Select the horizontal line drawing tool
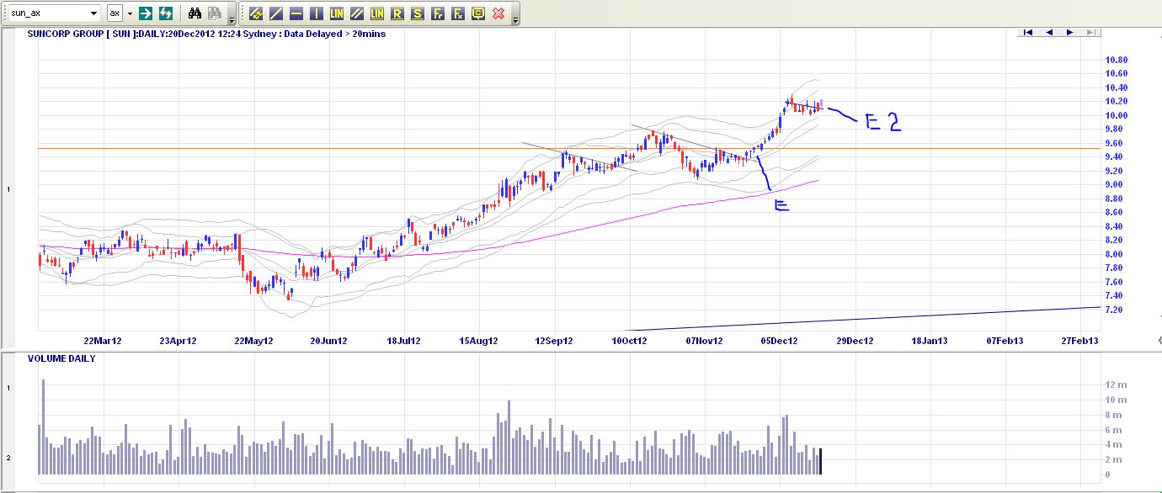Screen dimensions: 1162x493 pos(296,13)
